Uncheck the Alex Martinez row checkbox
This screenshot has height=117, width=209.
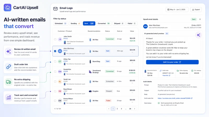tap(55, 51)
